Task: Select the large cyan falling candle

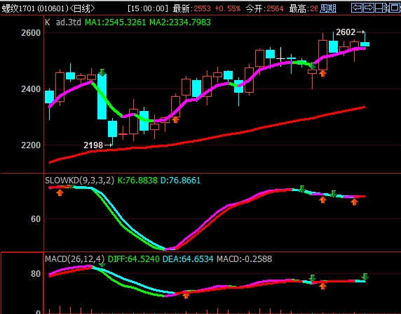Action: point(102,97)
